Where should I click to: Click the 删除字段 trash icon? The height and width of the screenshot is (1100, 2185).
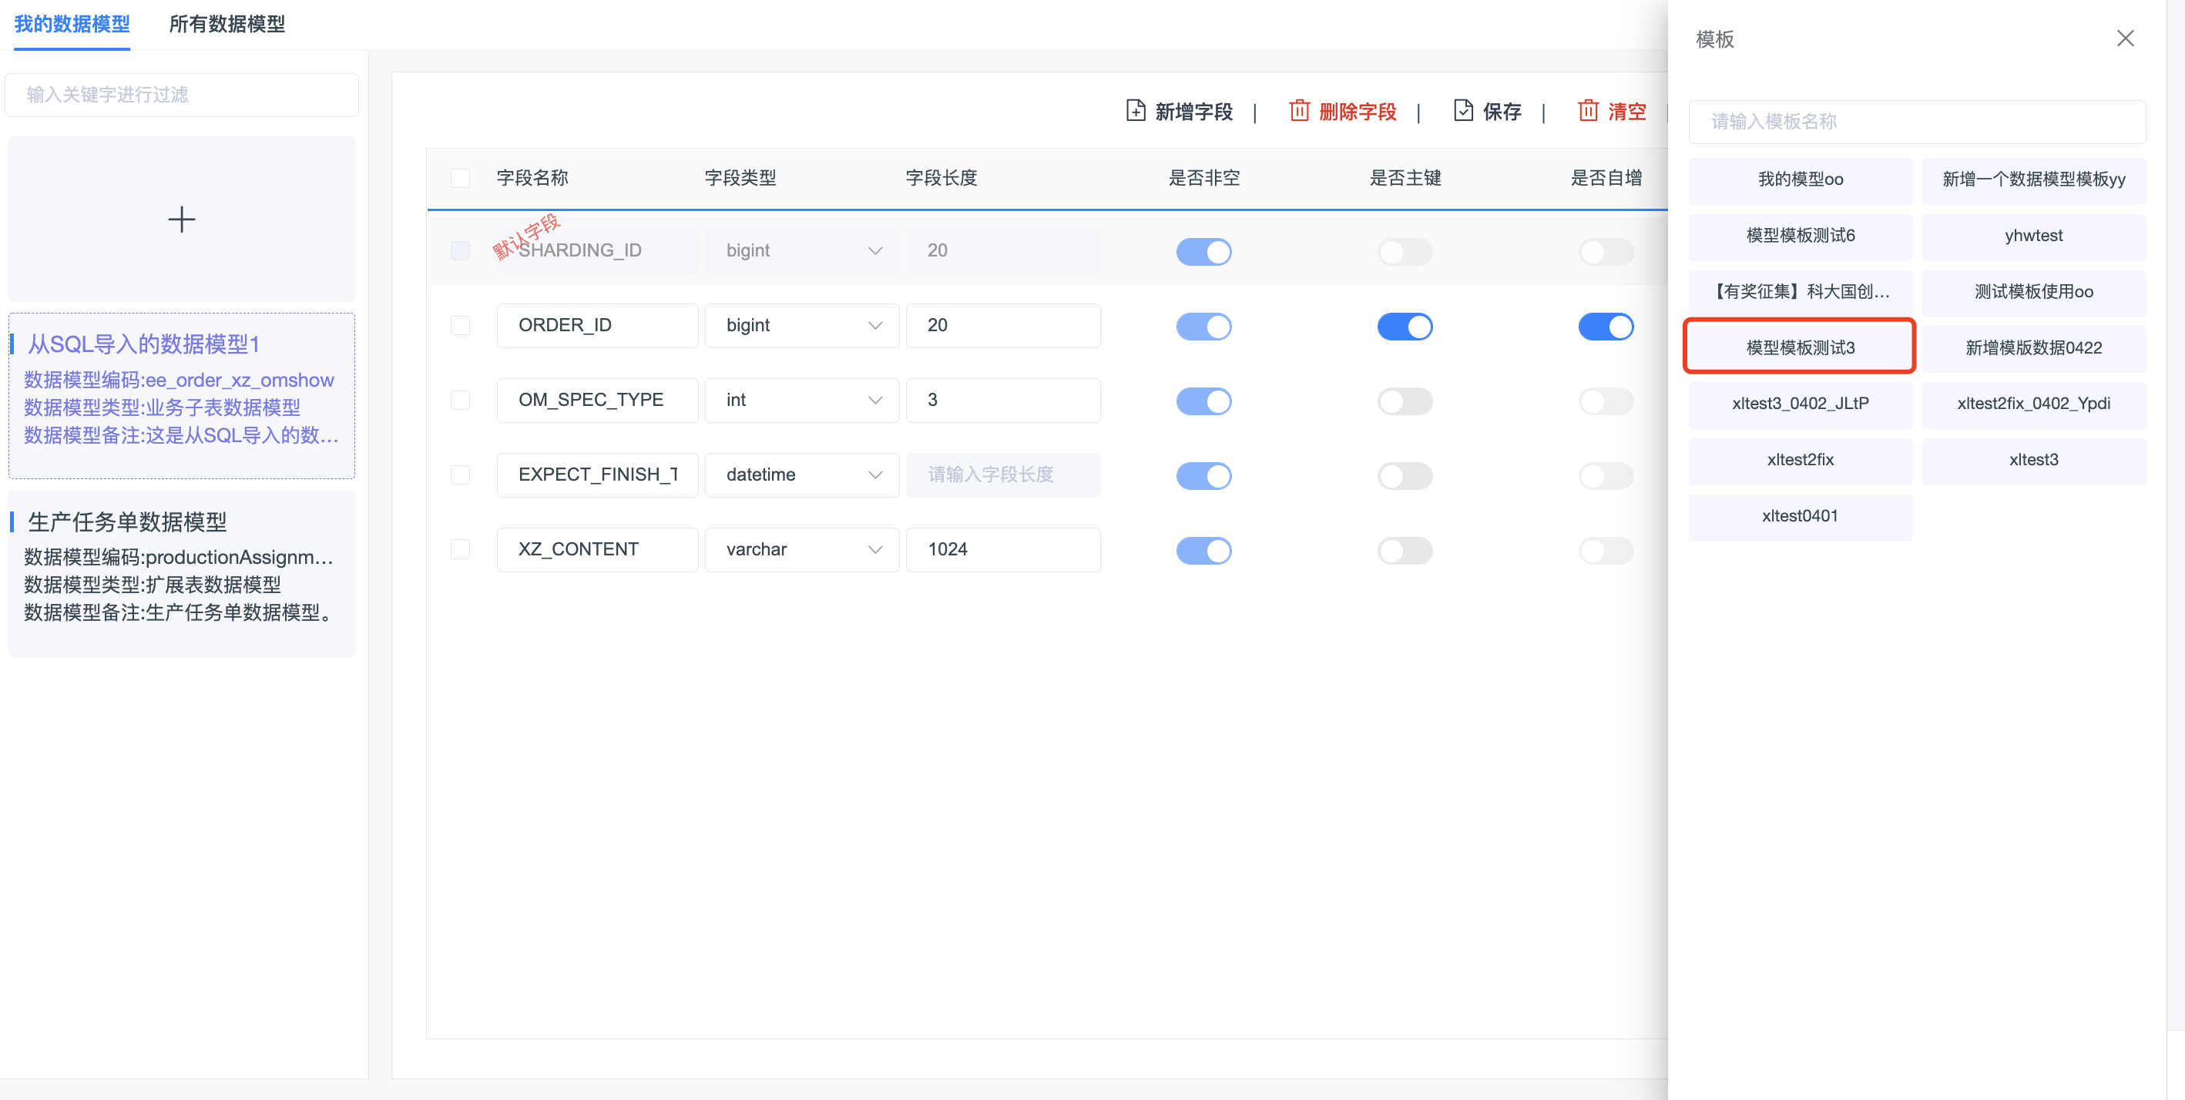pos(1299,111)
